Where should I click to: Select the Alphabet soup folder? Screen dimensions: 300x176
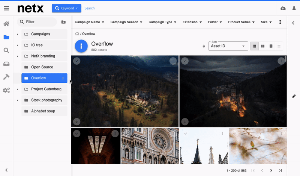[44, 111]
